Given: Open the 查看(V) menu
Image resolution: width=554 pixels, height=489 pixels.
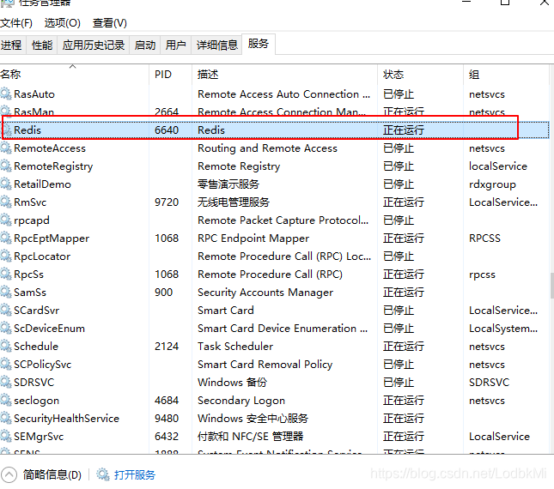Looking at the screenshot, I should pos(110,23).
